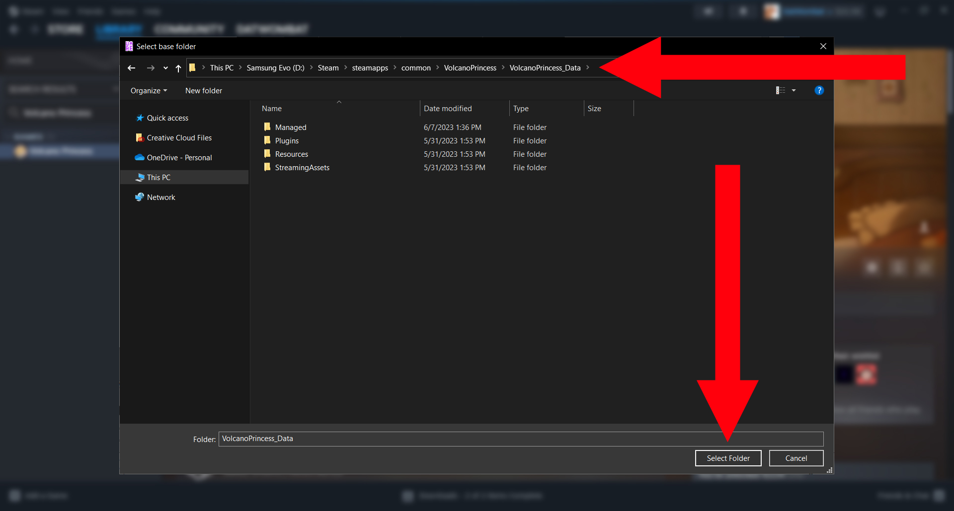Expand chevron after common breadcrumb
Screen dimensions: 954x511
(x=438, y=67)
